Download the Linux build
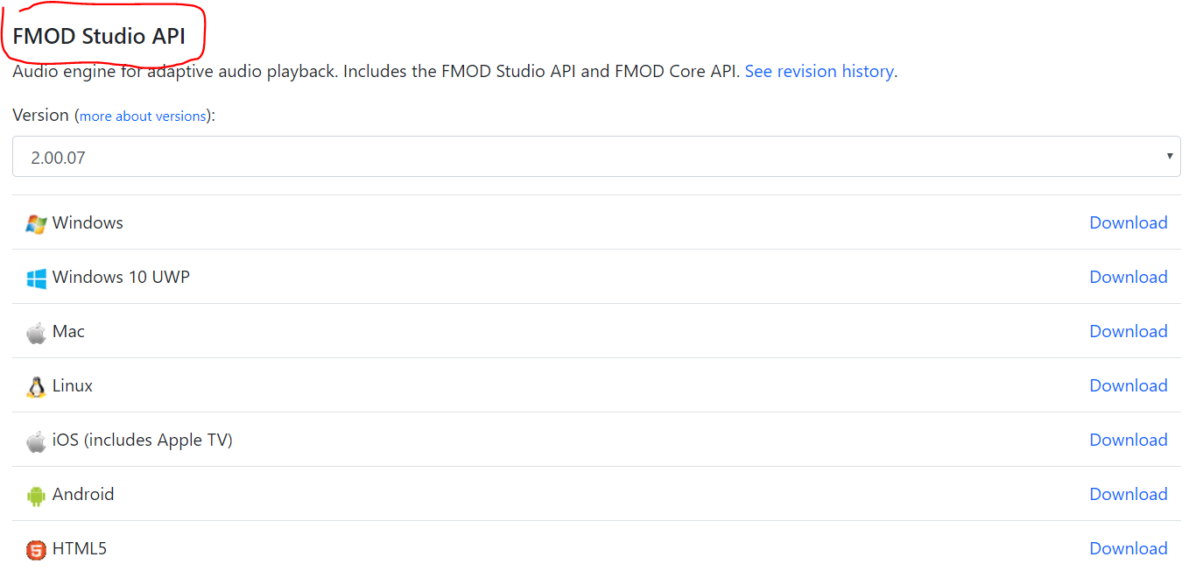1189x571 pixels. [1128, 386]
